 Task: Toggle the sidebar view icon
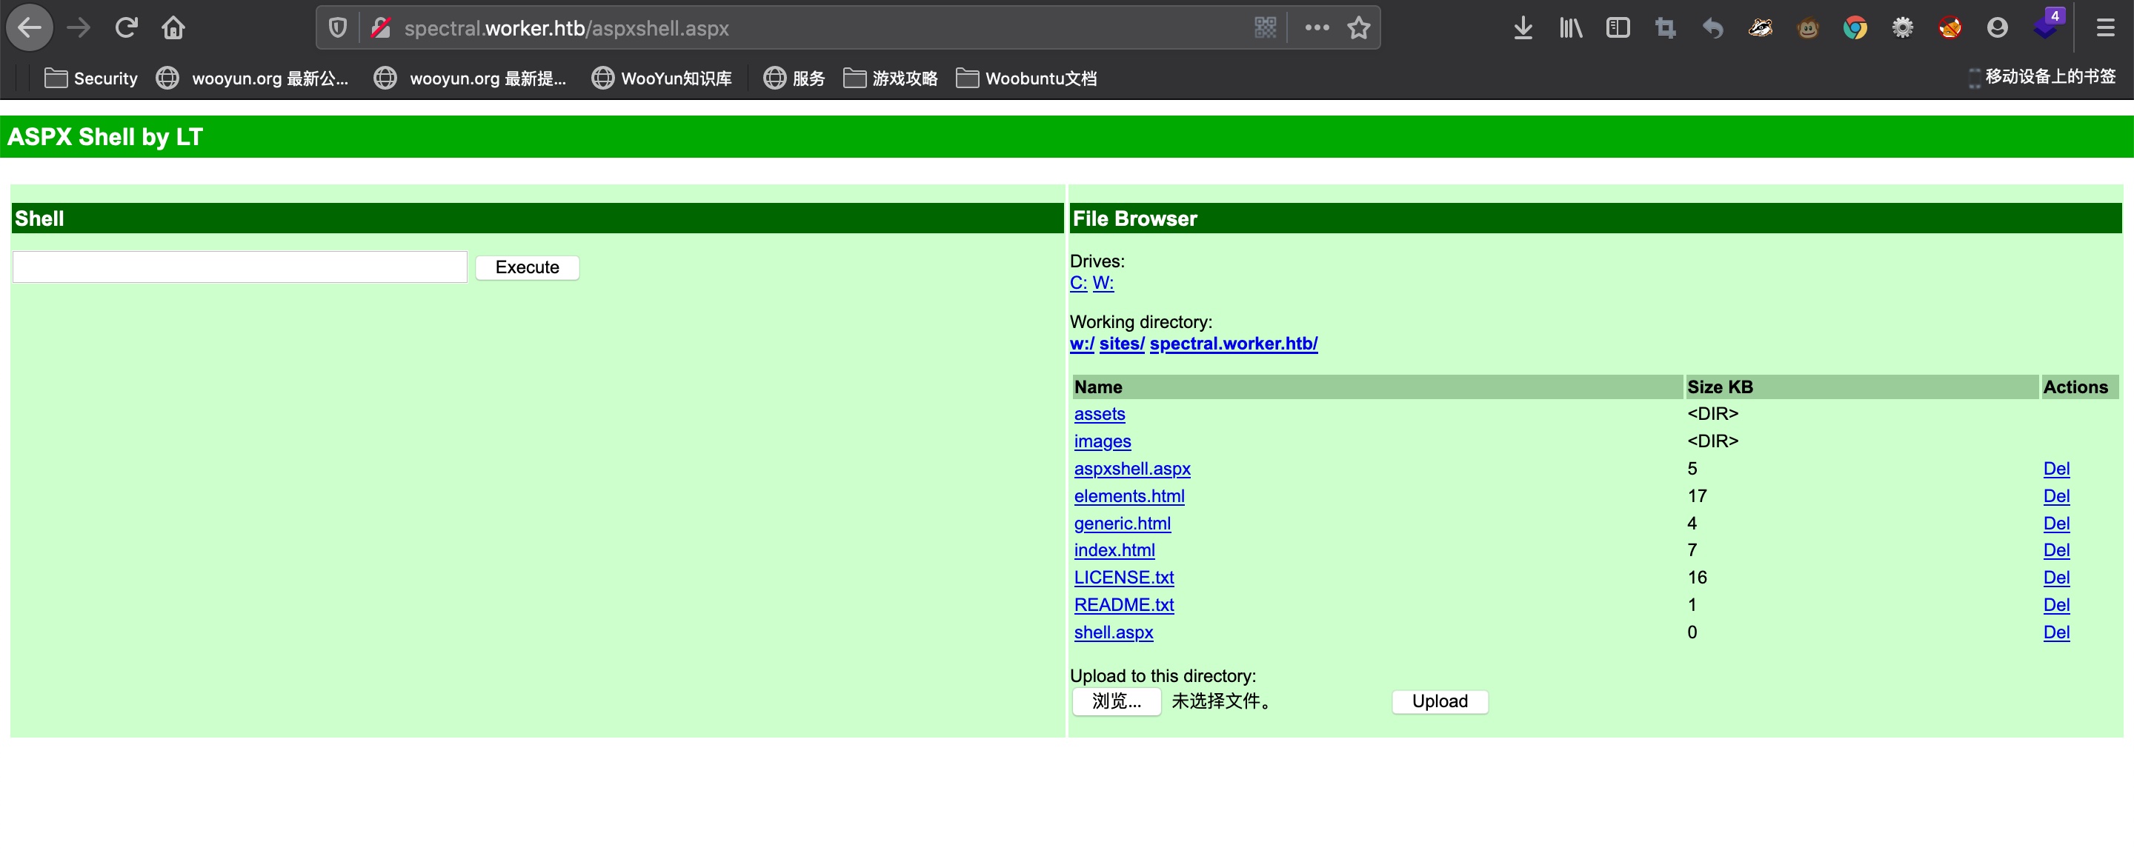coord(1617,28)
